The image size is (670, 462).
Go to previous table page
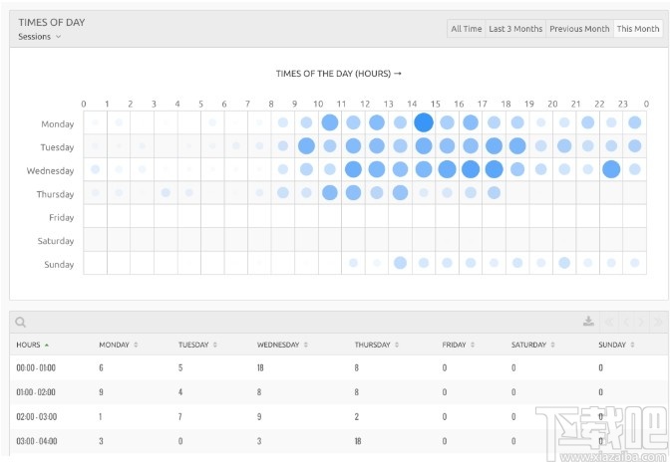click(624, 322)
